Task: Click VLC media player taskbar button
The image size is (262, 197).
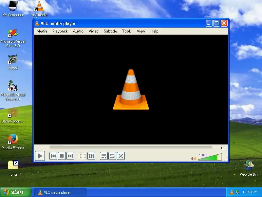Action: click(x=60, y=192)
